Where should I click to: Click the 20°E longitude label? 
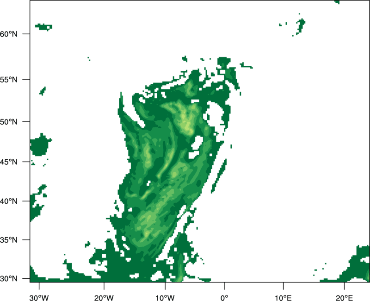tap(344, 298)
